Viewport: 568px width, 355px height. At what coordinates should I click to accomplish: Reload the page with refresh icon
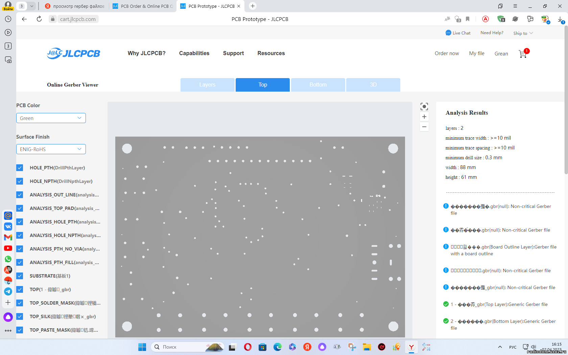click(39, 19)
